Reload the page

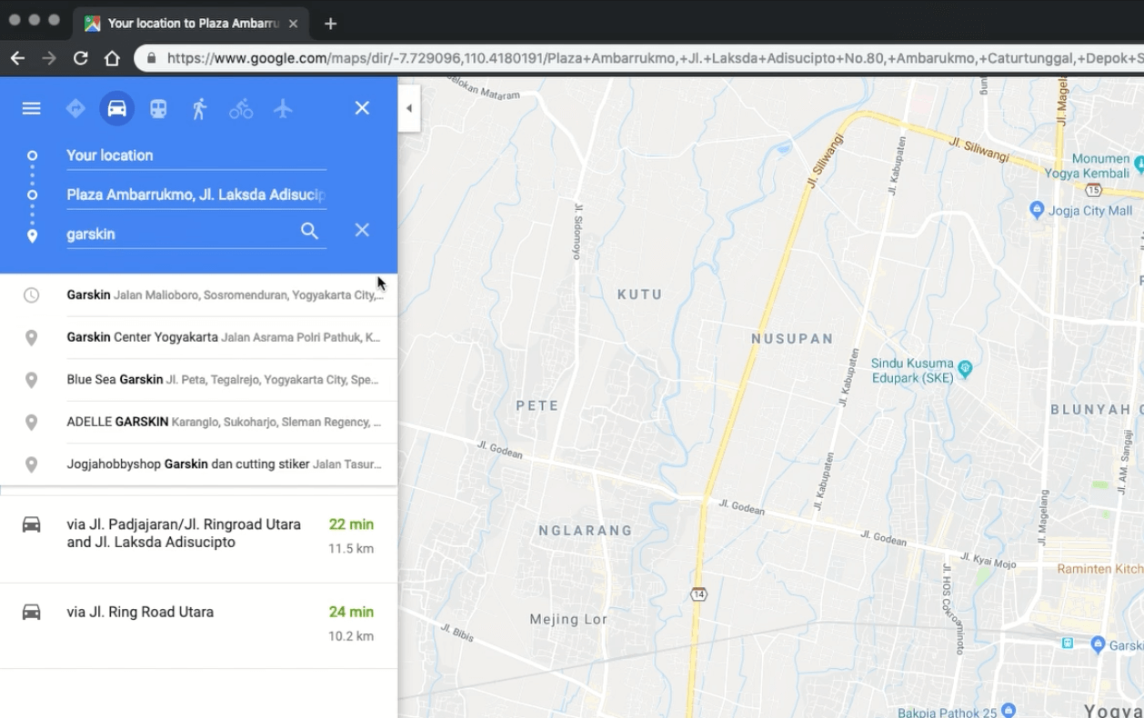point(80,58)
